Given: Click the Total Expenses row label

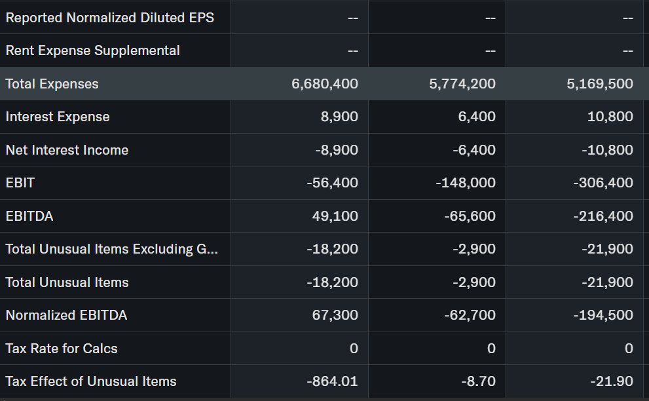Looking at the screenshot, I should [x=52, y=84].
